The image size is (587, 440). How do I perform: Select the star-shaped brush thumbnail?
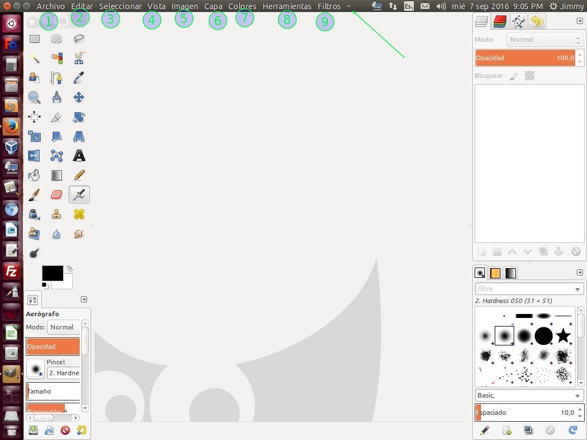(x=563, y=336)
